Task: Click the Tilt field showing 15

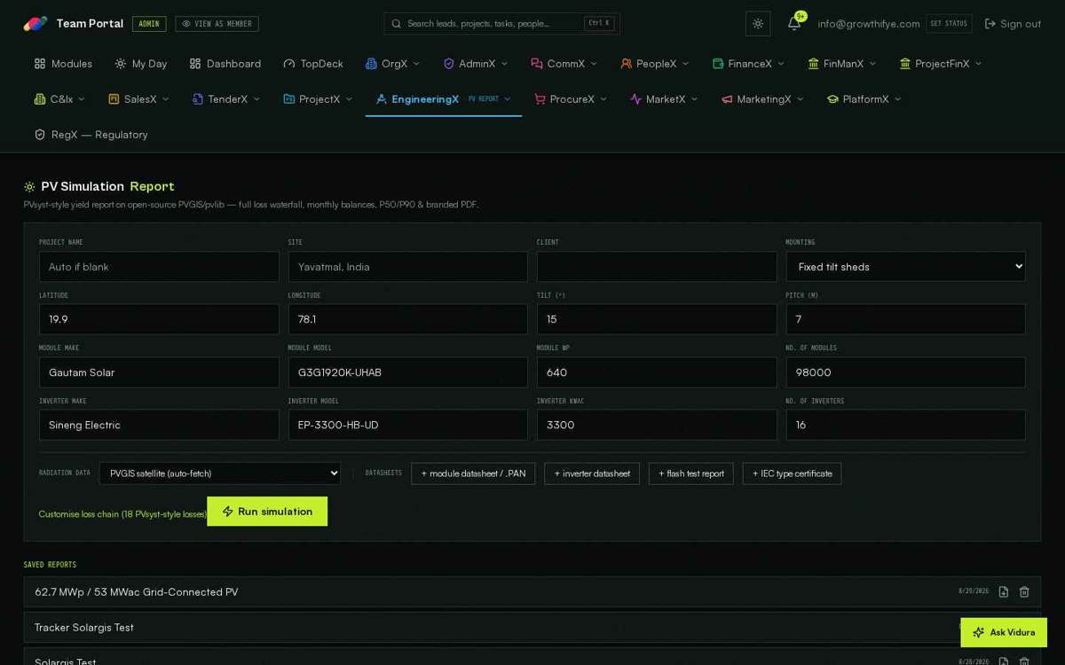Action: click(x=657, y=319)
